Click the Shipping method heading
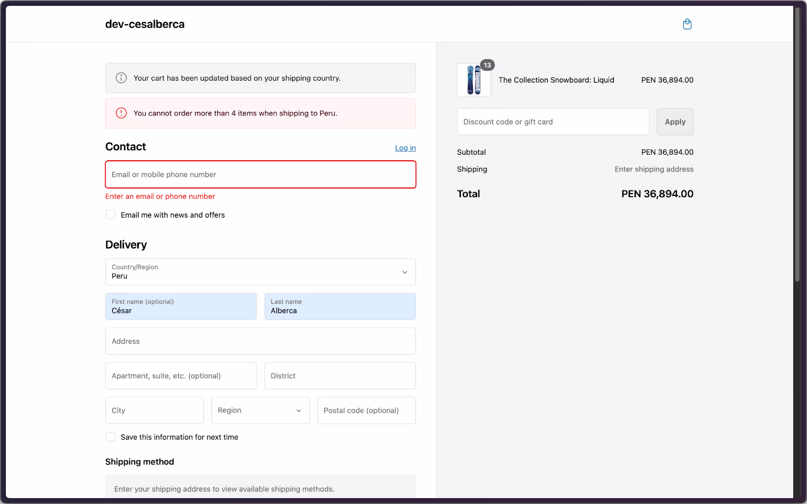Screen dimensions: 807x504 coord(140,462)
